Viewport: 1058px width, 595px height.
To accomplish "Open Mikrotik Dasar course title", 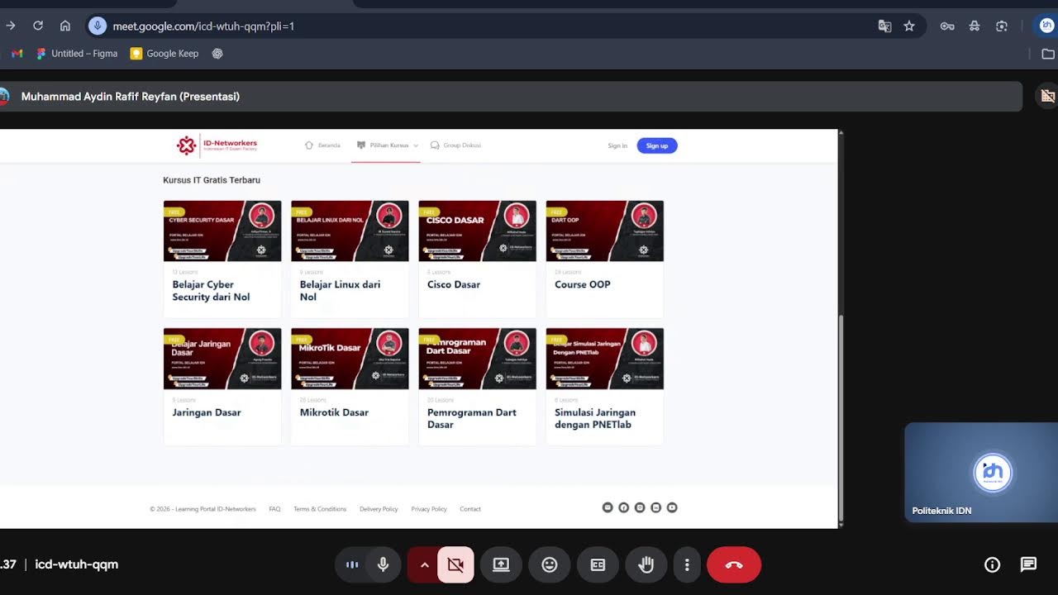I will [334, 412].
